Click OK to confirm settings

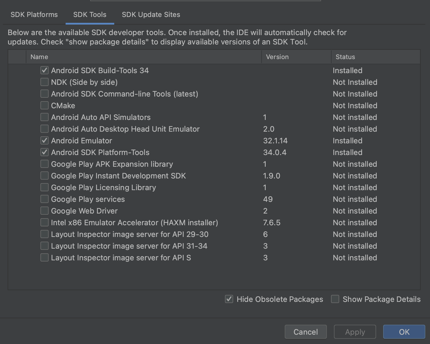click(404, 332)
